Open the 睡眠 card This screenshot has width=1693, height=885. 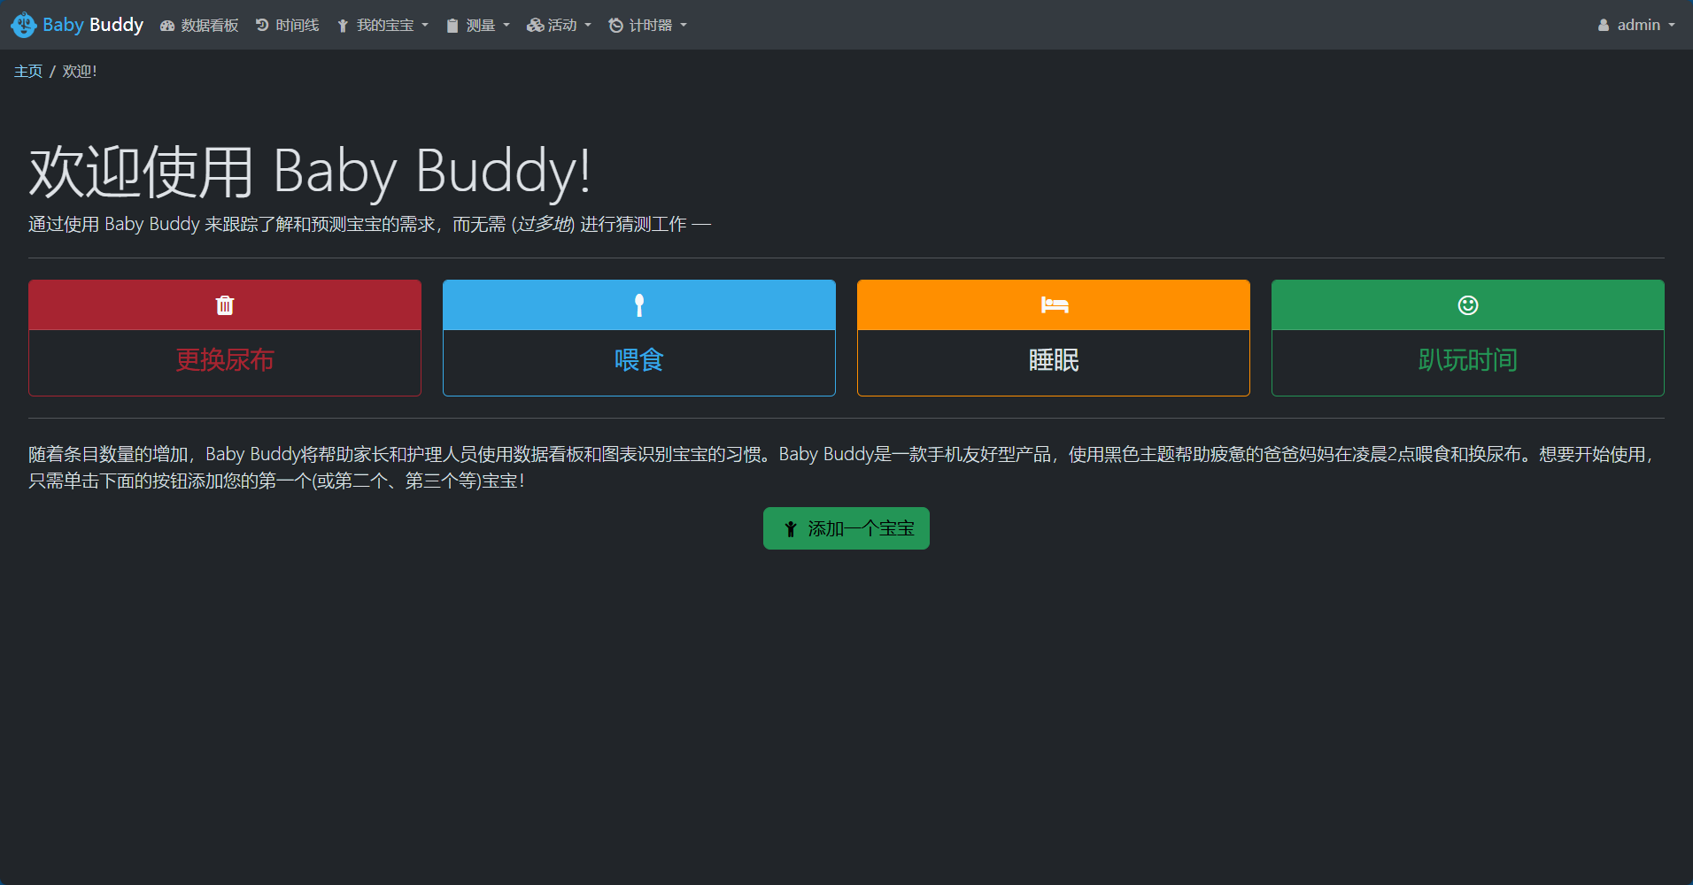[1054, 338]
